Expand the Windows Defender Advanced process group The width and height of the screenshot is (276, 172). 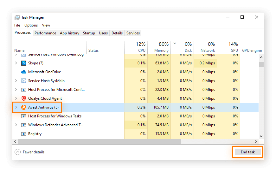point(16,125)
